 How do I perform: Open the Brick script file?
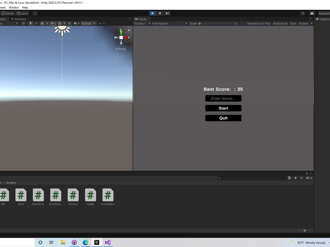(x=21, y=197)
